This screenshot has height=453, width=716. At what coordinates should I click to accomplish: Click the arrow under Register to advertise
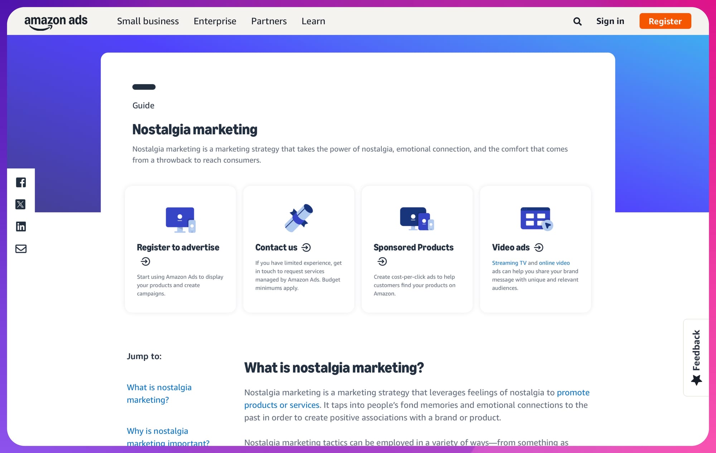pyautogui.click(x=145, y=261)
